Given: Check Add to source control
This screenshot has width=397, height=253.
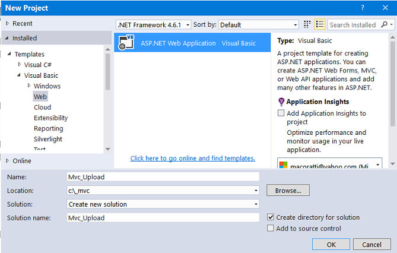Looking at the screenshot, I should click(271, 228).
